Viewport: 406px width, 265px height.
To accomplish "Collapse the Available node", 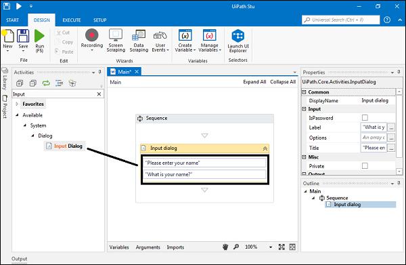I will [17, 115].
